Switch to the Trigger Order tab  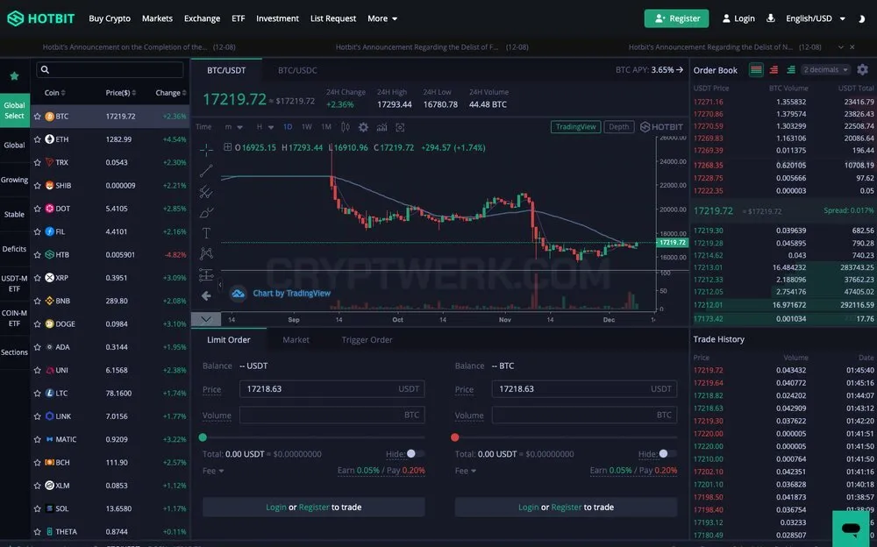367,340
